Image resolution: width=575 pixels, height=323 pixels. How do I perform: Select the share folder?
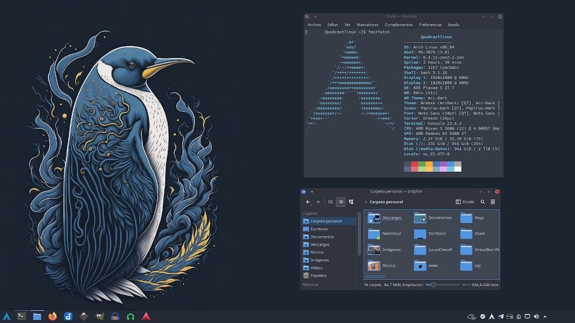point(473,234)
